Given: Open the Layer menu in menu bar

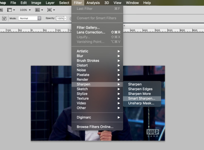Looking at the screenshot, I should (50, 3).
